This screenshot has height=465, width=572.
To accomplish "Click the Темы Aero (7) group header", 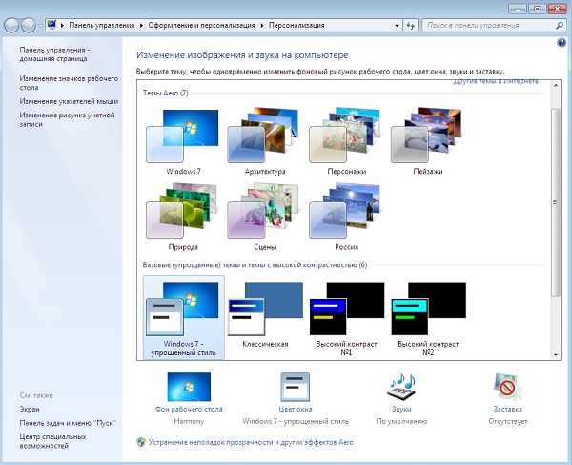I will (x=165, y=93).
